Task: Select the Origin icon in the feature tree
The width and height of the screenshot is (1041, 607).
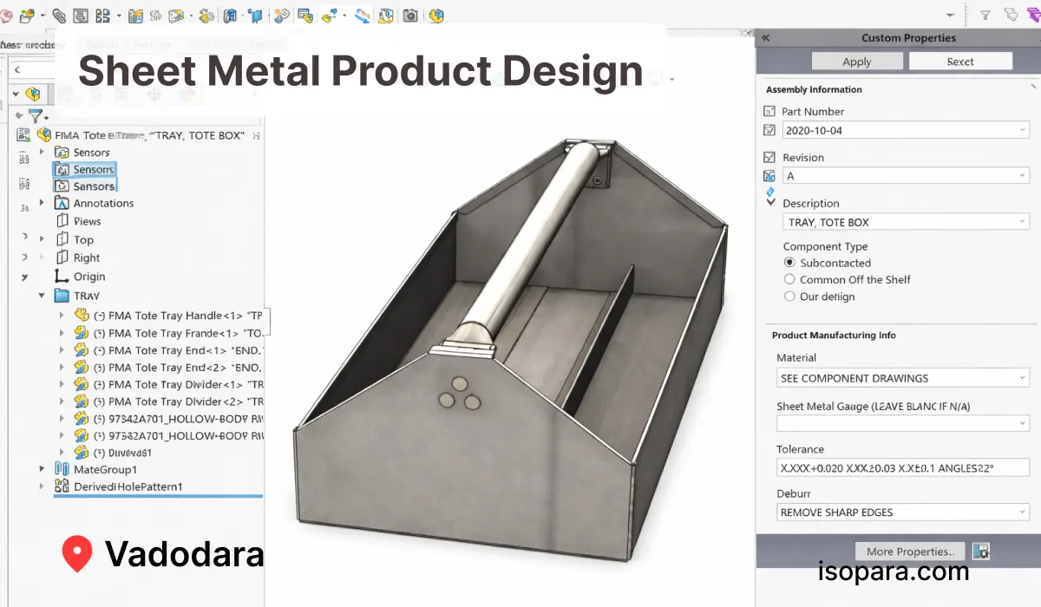Action: 62,277
